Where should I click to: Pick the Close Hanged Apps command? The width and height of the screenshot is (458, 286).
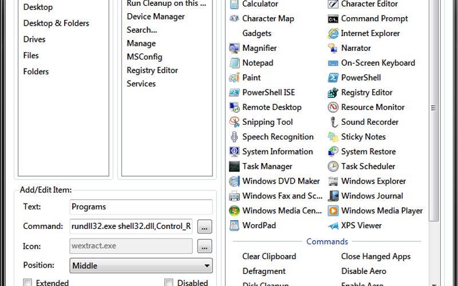point(376,256)
